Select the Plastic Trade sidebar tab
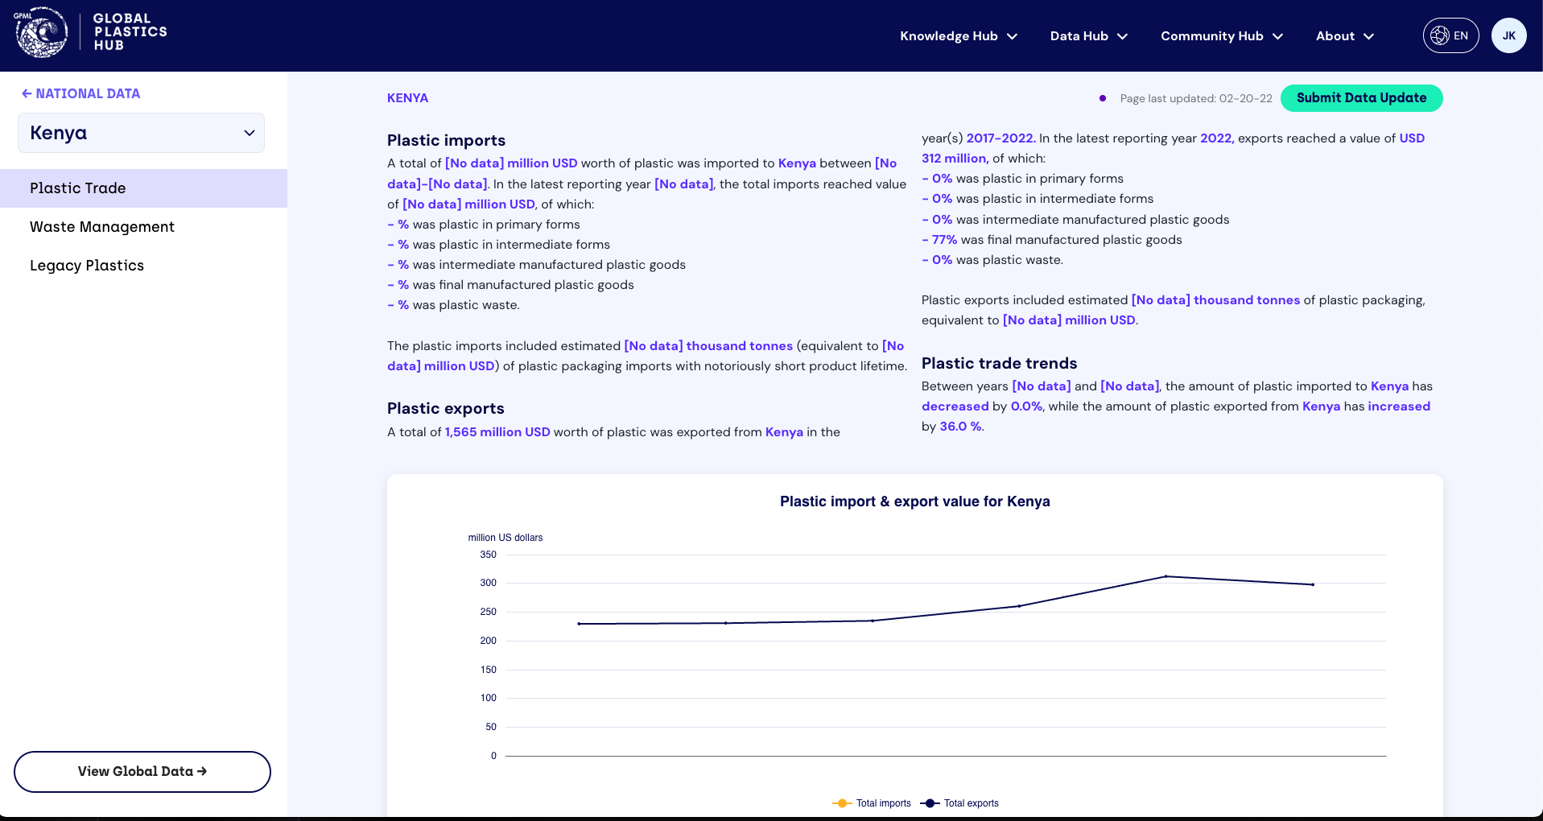1543x821 pixels. point(78,188)
